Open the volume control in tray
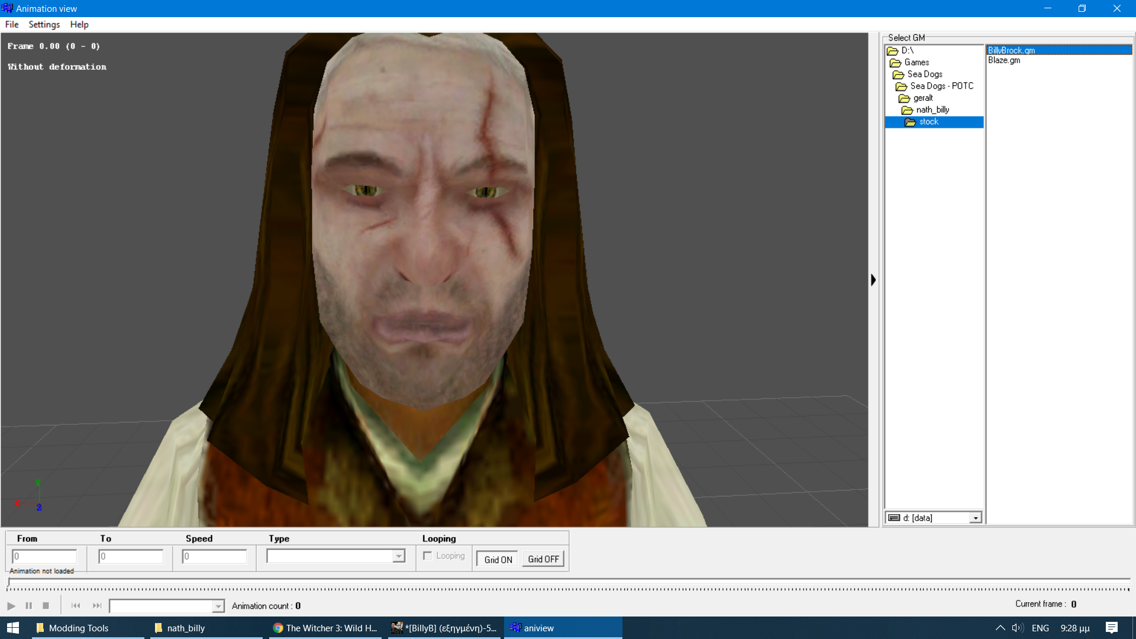The image size is (1136, 639). tap(1018, 628)
